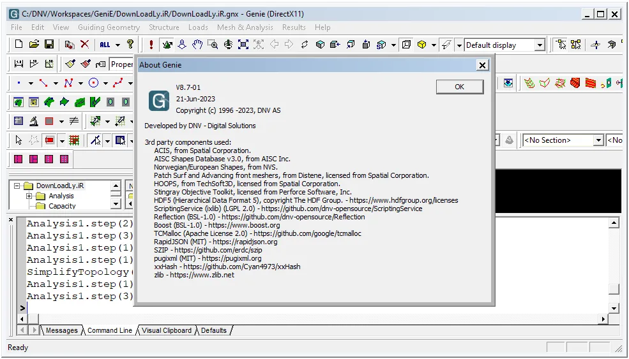
Task: Select the Pan hand tool
Action: 197,45
